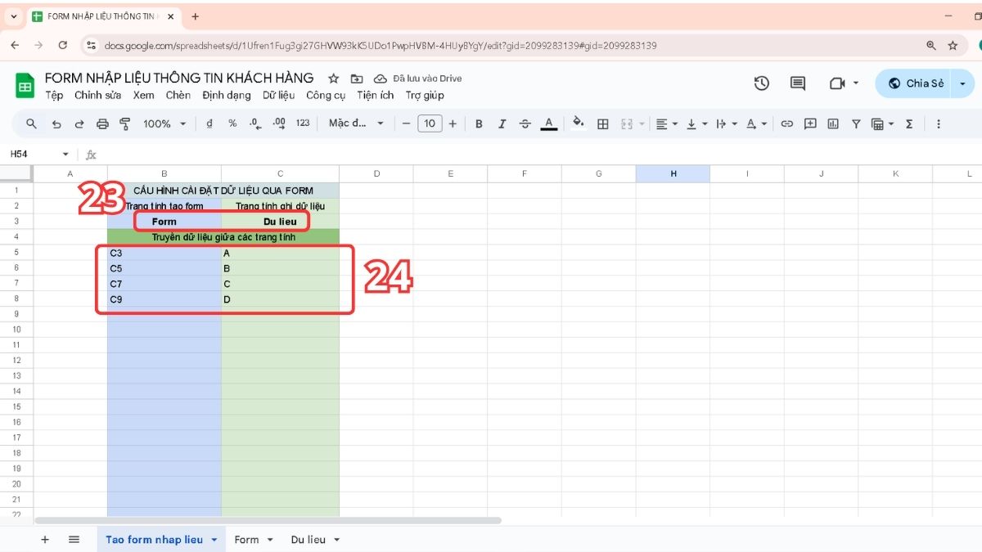Decrease decimal places icon
Screen dimensions: 982x552
(x=255, y=123)
